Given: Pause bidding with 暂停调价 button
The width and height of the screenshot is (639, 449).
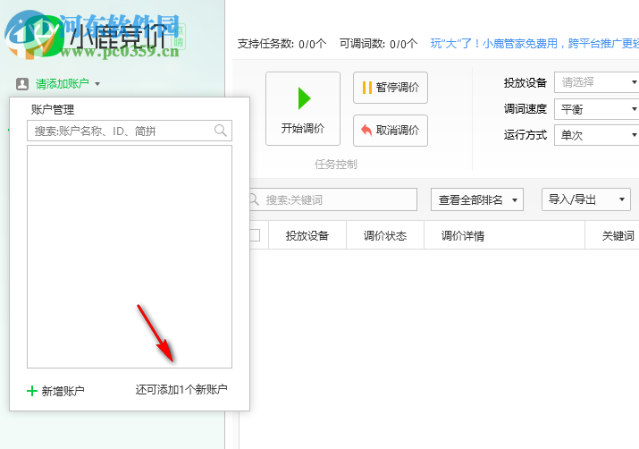Looking at the screenshot, I should click(x=391, y=88).
